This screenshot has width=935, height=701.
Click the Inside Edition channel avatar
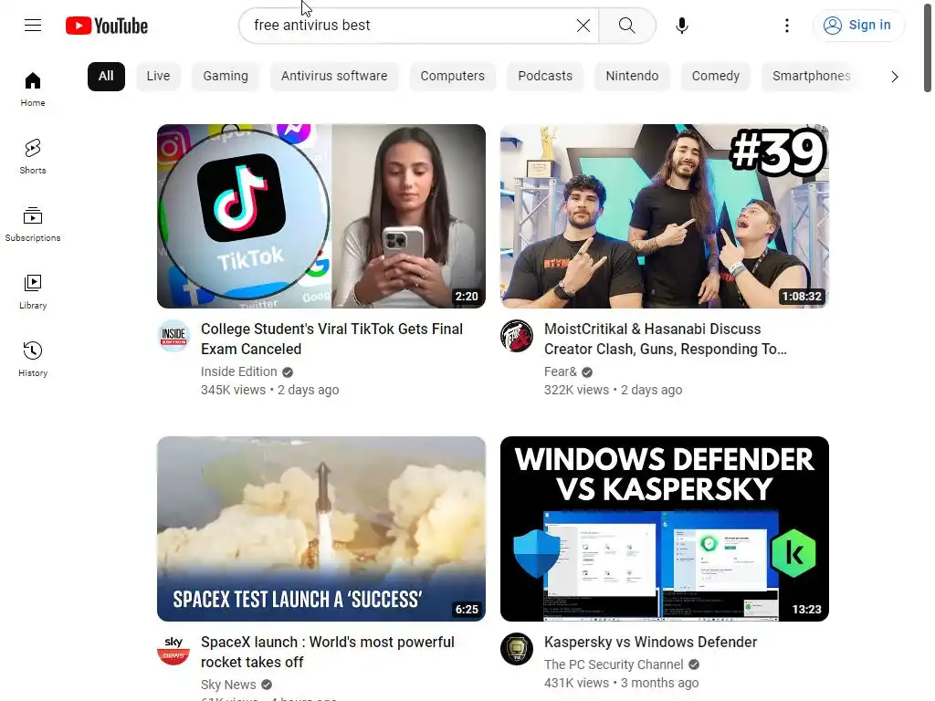click(x=173, y=336)
